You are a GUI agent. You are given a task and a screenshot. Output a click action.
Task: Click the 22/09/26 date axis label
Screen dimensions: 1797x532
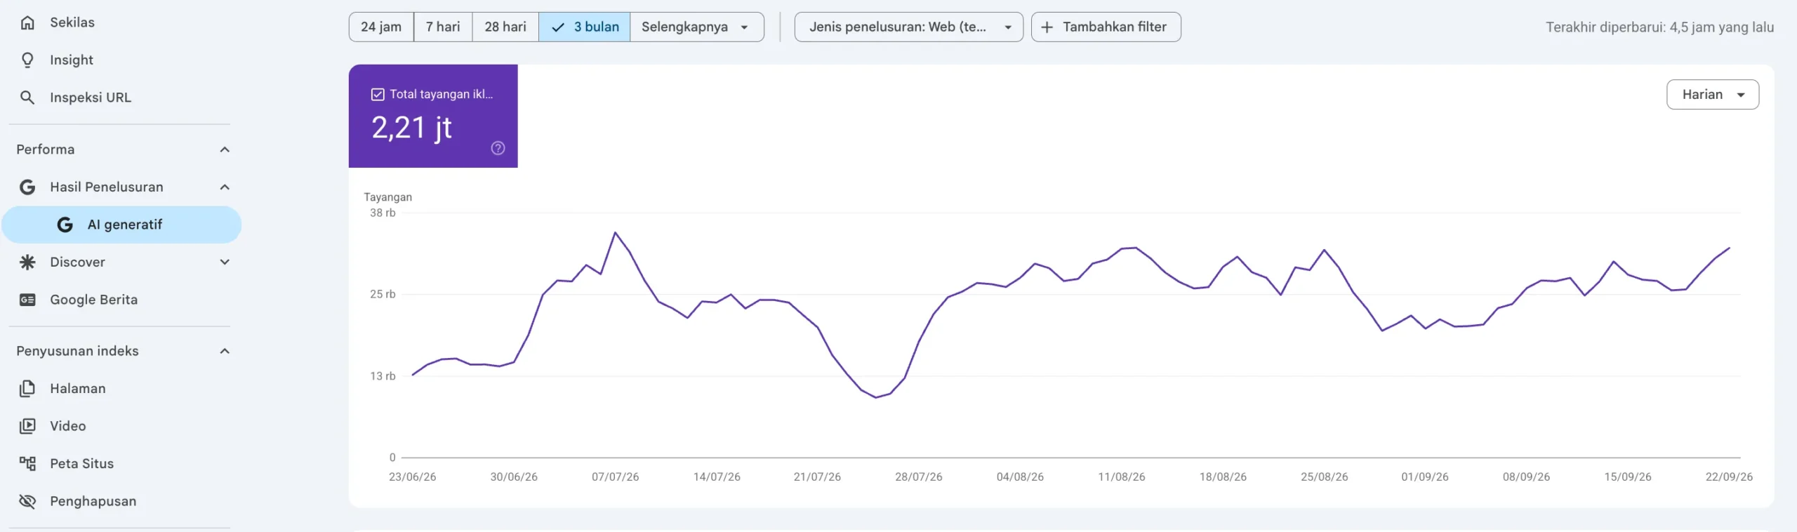click(x=1729, y=477)
